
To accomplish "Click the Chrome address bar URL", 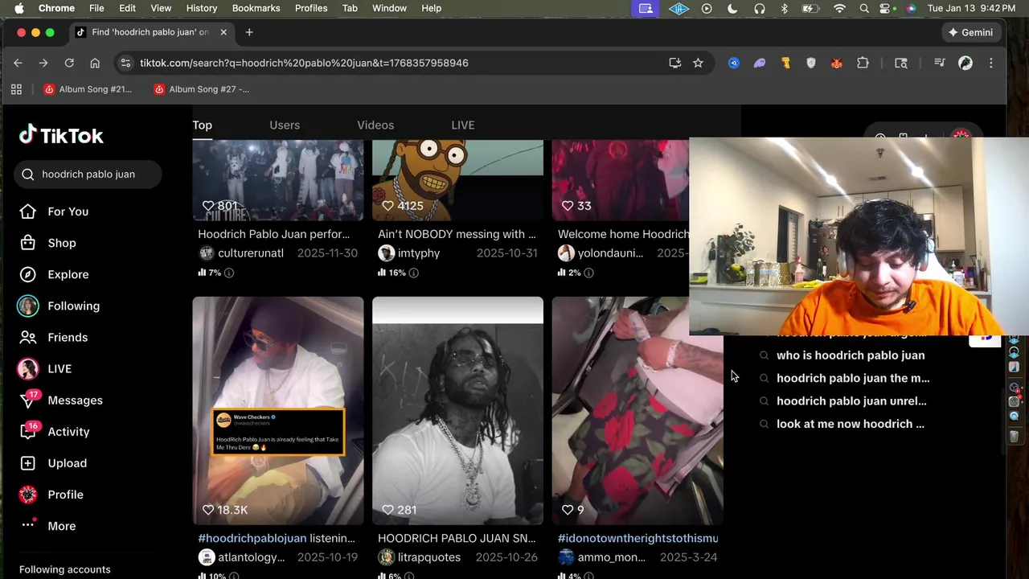I will [x=304, y=63].
